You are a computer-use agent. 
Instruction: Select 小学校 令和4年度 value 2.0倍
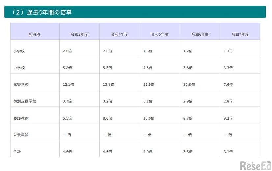tap(108, 51)
